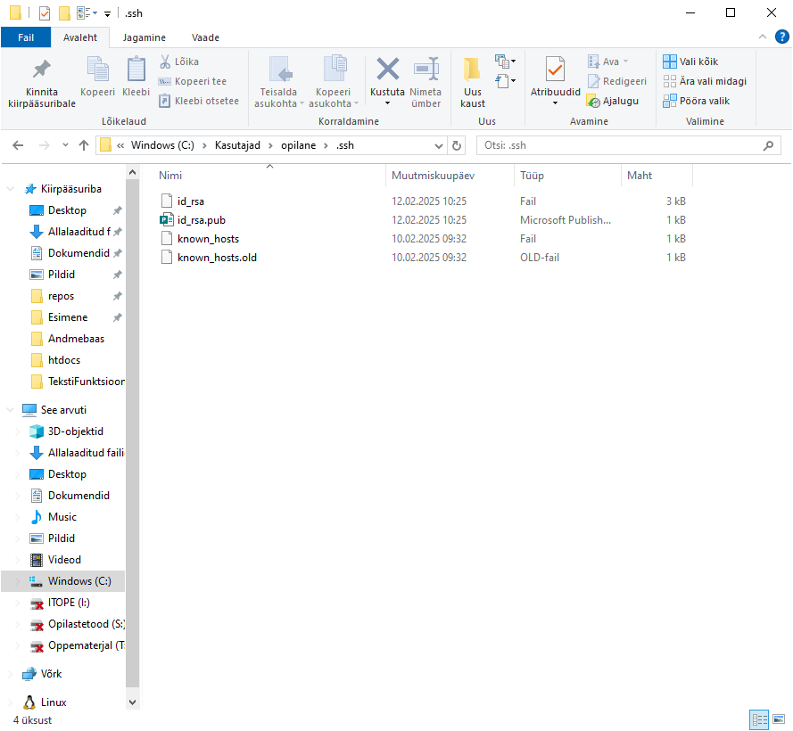Viewport: 793px width, 731px height.
Task: Switch to large icons view
Action: 779,719
